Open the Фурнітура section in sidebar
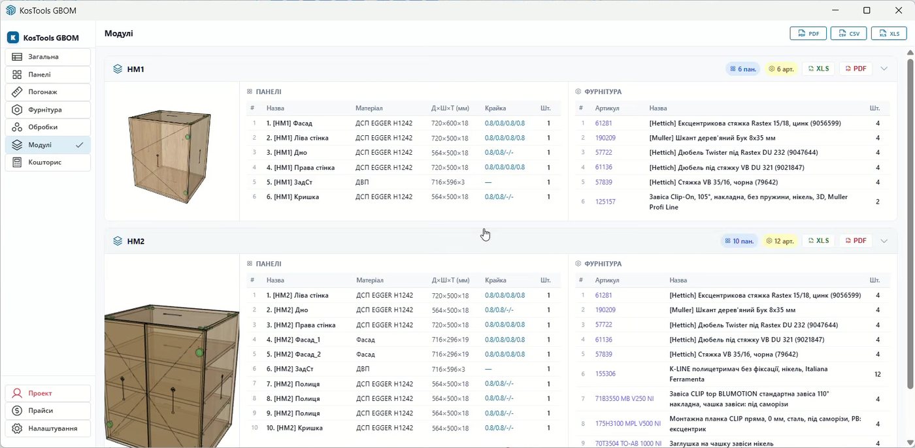This screenshot has height=448, width=915. (x=48, y=110)
